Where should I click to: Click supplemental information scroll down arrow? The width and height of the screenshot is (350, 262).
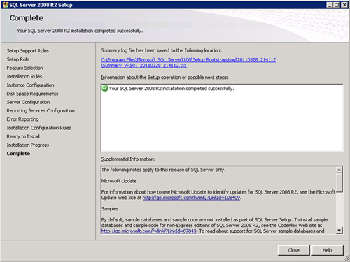(x=339, y=231)
